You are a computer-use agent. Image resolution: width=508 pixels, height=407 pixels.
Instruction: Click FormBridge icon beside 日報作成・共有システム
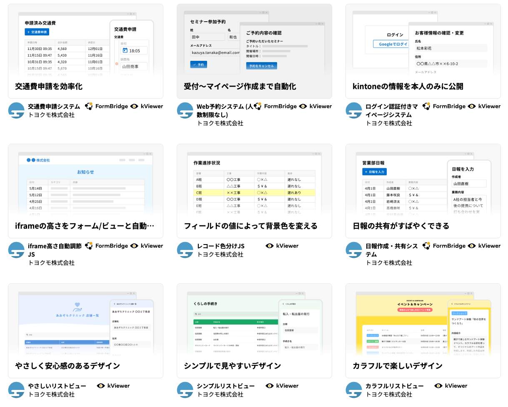tap(426, 246)
